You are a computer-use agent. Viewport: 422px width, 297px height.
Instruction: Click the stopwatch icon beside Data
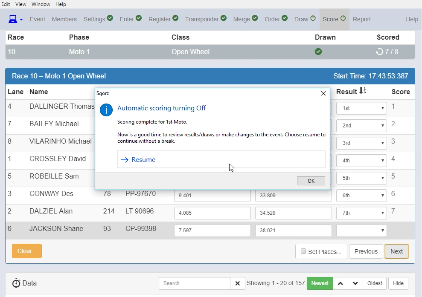tap(16, 283)
